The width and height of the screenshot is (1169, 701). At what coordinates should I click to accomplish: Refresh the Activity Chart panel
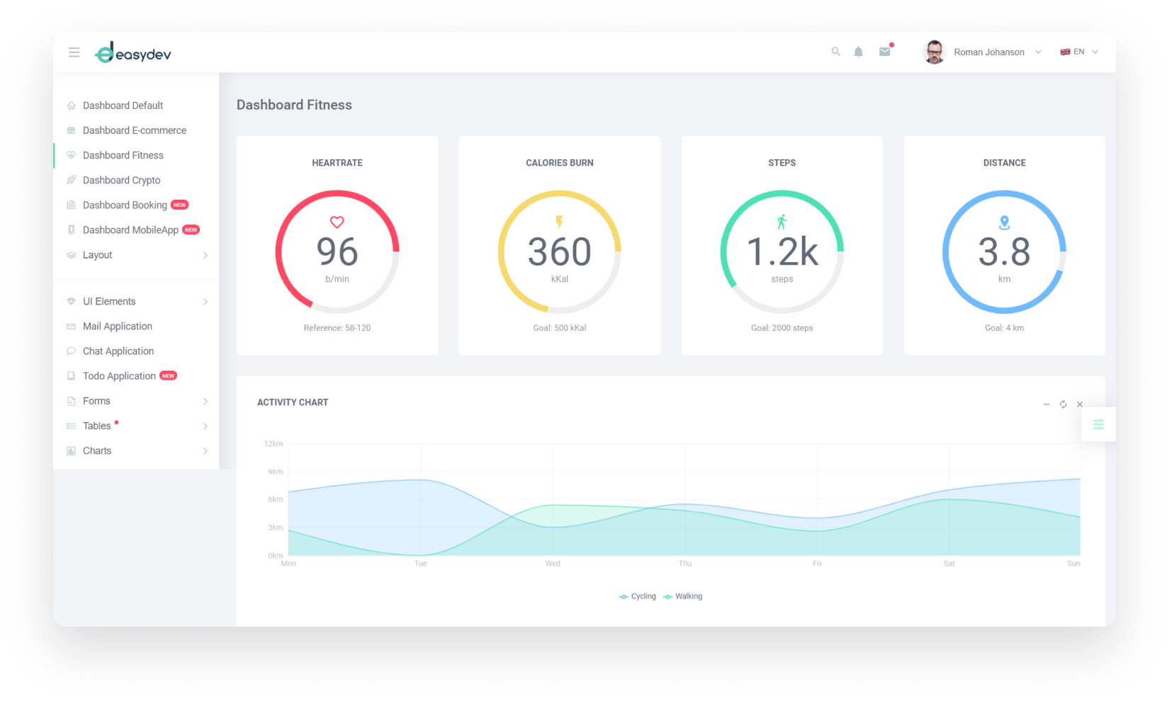(1063, 404)
